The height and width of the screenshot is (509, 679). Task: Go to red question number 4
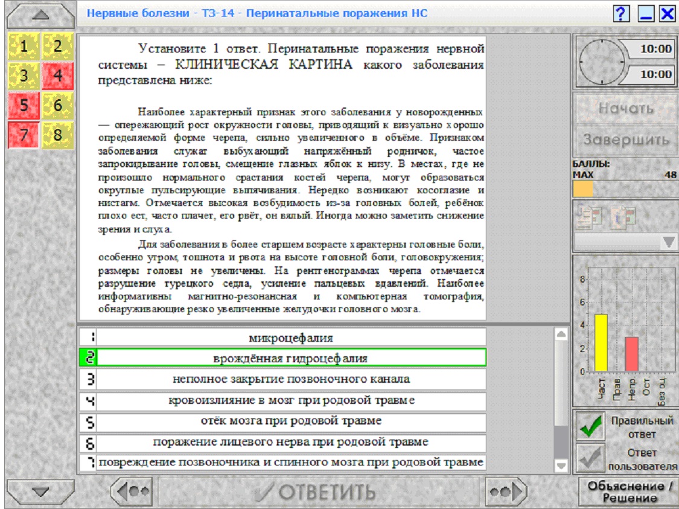(58, 75)
